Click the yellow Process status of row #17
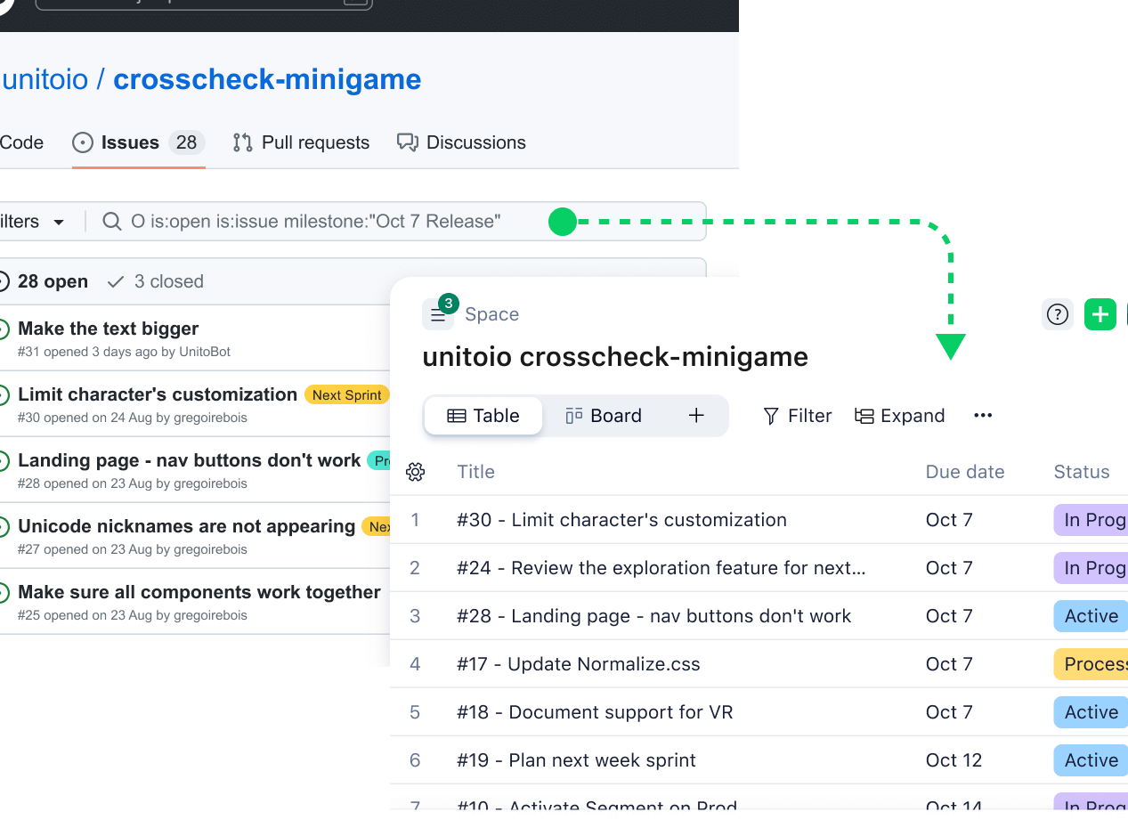 pyautogui.click(x=1091, y=664)
